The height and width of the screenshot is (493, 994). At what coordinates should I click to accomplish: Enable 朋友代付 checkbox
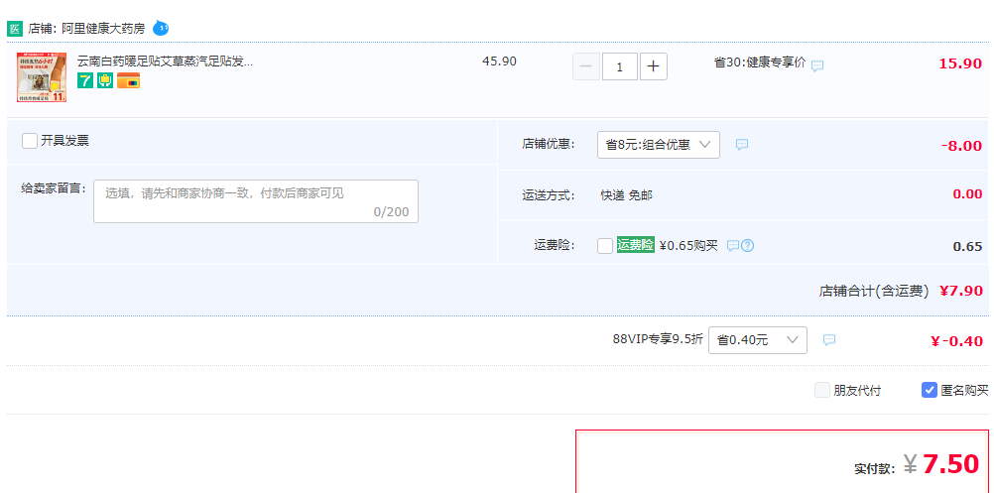tap(822, 391)
